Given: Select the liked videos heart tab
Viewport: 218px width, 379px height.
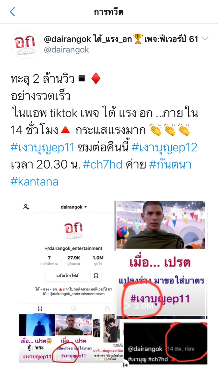Looking at the screenshot, I should [x=74, y=309].
